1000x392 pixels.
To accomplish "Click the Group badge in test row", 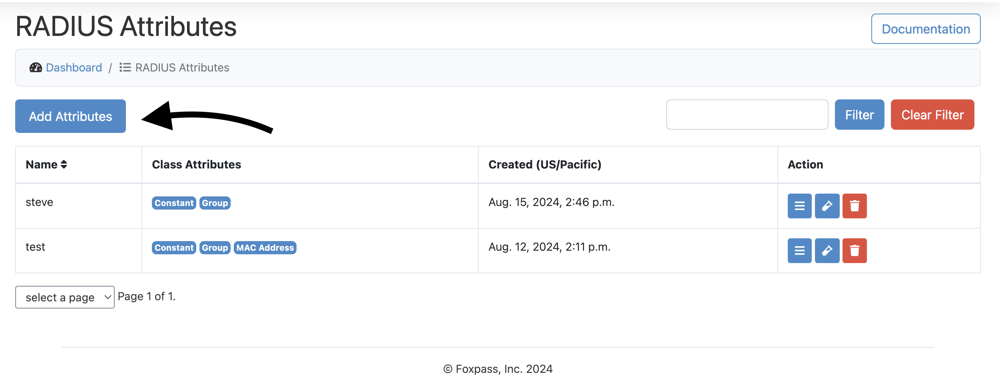I will click(215, 247).
